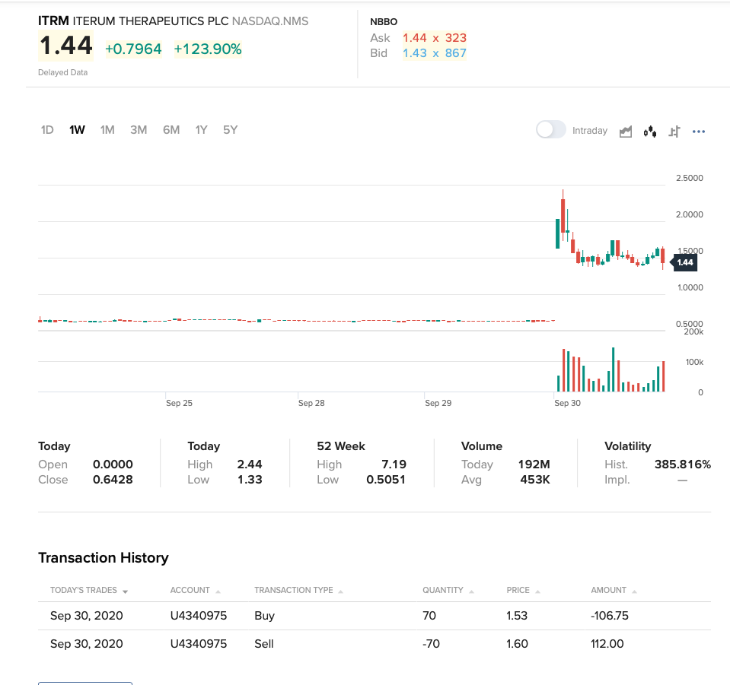This screenshot has width=730, height=685.
Task: Click the 52 Week Low 0.5051 value
Action: pos(385,480)
